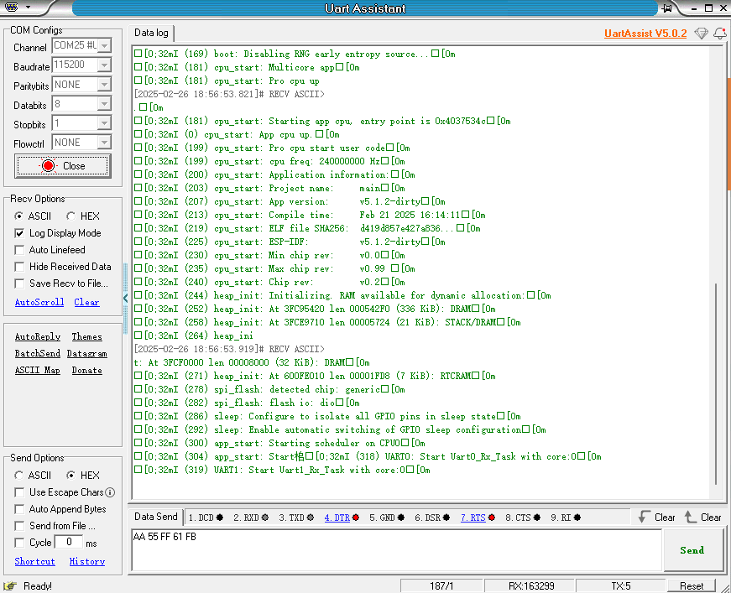Open the Flowctrl dropdown
Viewport: 731px width, 593px height.
coord(104,142)
